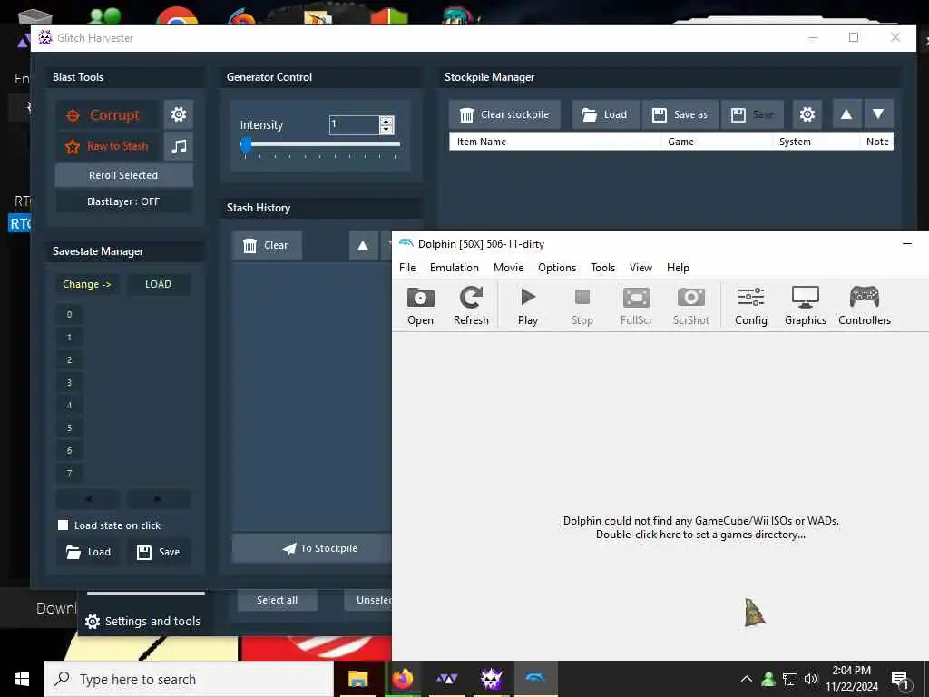Click Select all button
This screenshot has width=929, height=697.
tap(278, 600)
